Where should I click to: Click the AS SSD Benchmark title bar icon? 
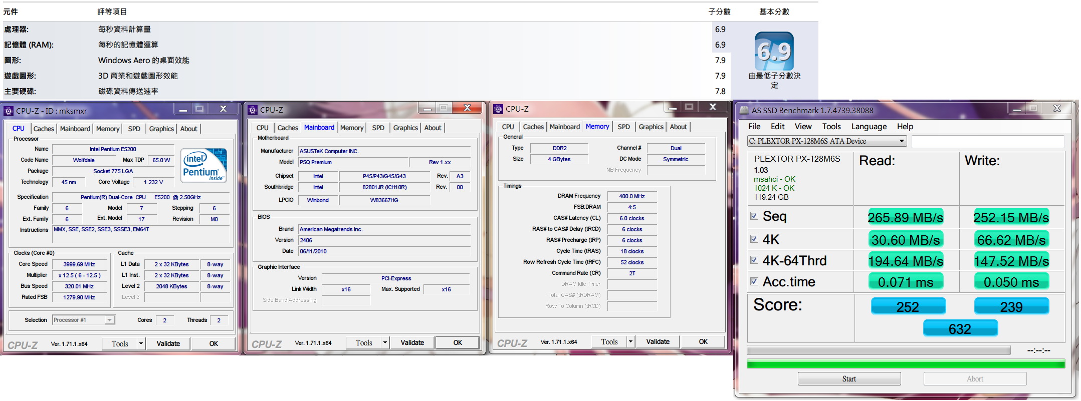pos(744,110)
